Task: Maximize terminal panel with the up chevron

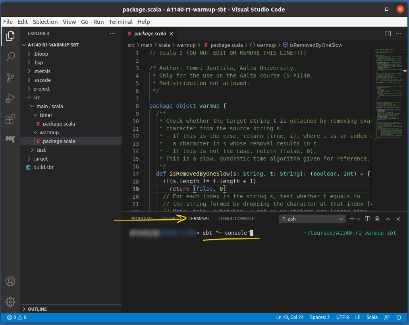Action: (388, 219)
